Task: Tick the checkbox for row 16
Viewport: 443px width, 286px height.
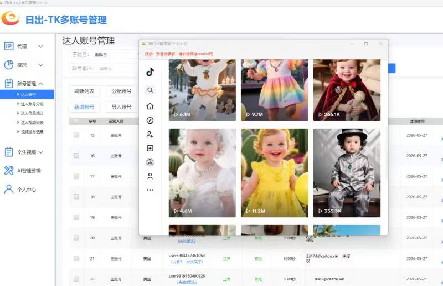Action: point(76,156)
